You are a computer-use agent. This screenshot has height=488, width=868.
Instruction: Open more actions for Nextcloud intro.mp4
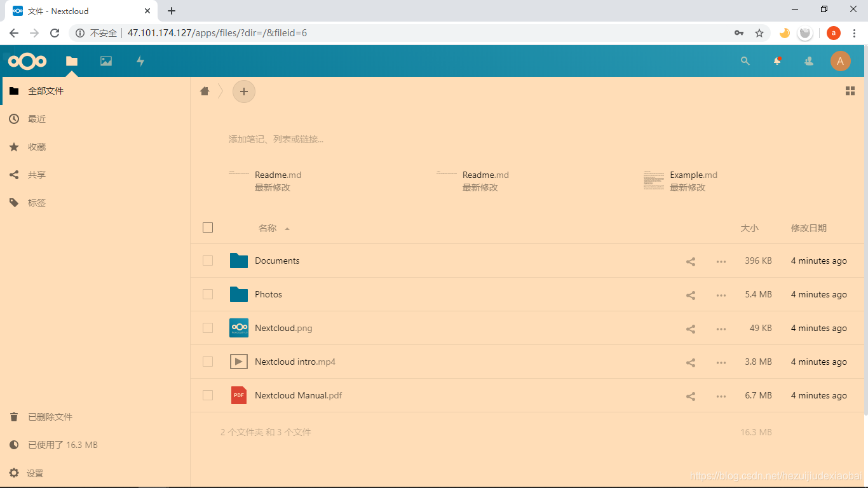721,362
